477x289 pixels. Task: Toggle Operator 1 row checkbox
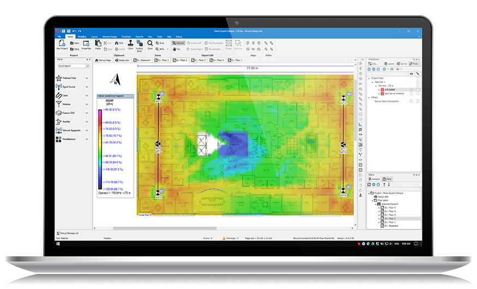[x=418, y=82]
